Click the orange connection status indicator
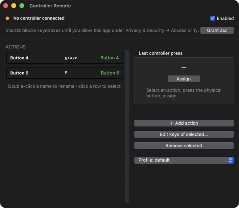Image resolution: width=239 pixels, height=208 pixels. 7,18
